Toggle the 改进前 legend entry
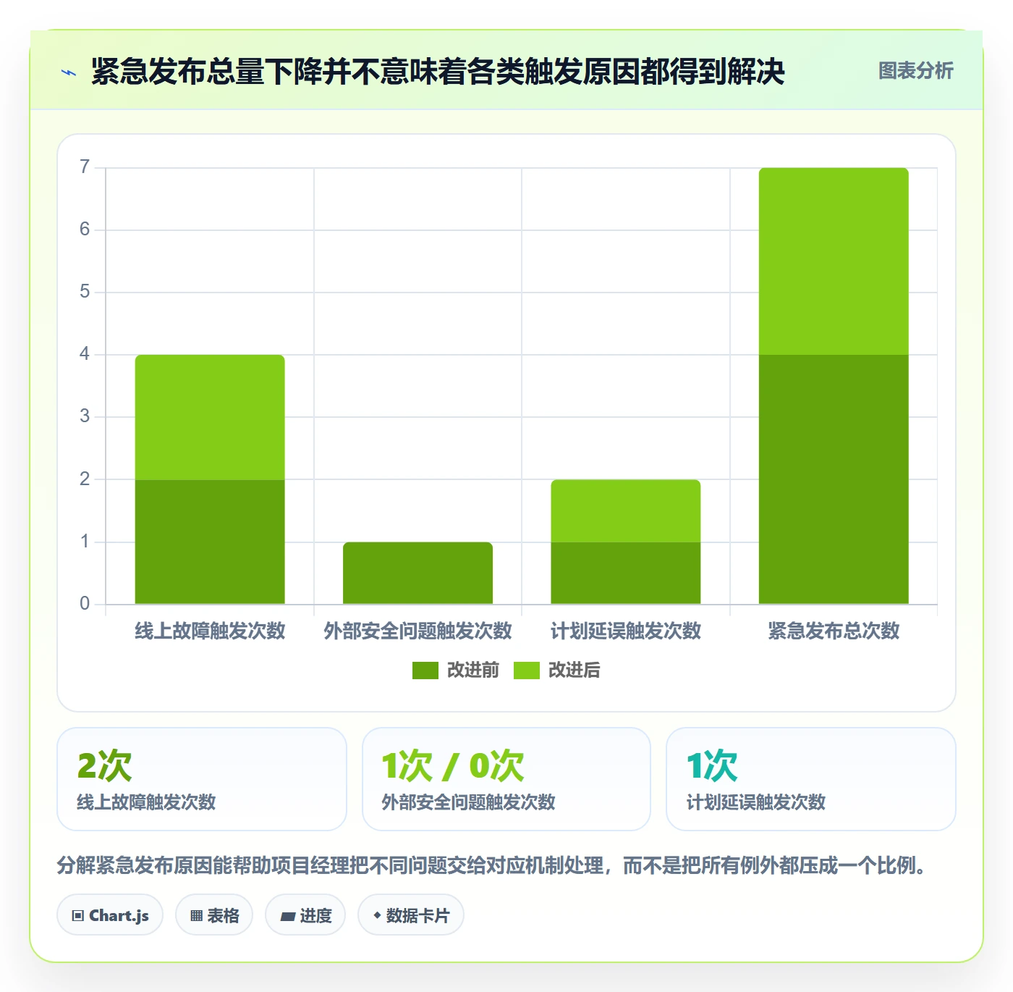 tap(456, 670)
